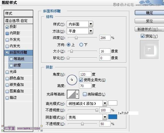Click the shadow 不透明度(C) slider handle
The height and width of the screenshot is (133, 164).
(82, 124)
